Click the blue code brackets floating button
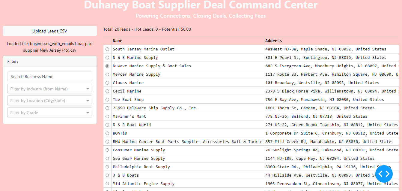 pos(384,174)
